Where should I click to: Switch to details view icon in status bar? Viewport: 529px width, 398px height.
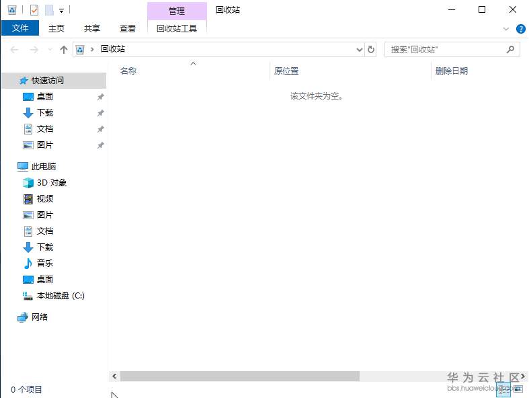503,389
